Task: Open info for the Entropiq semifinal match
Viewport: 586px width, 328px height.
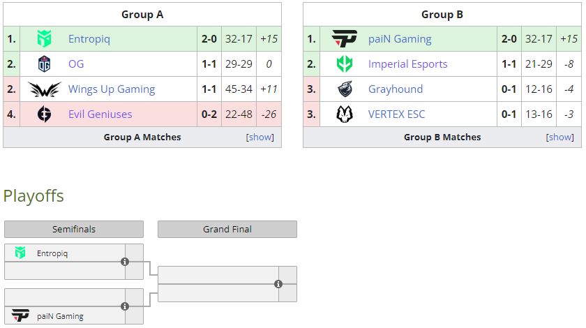Action: tap(125, 262)
